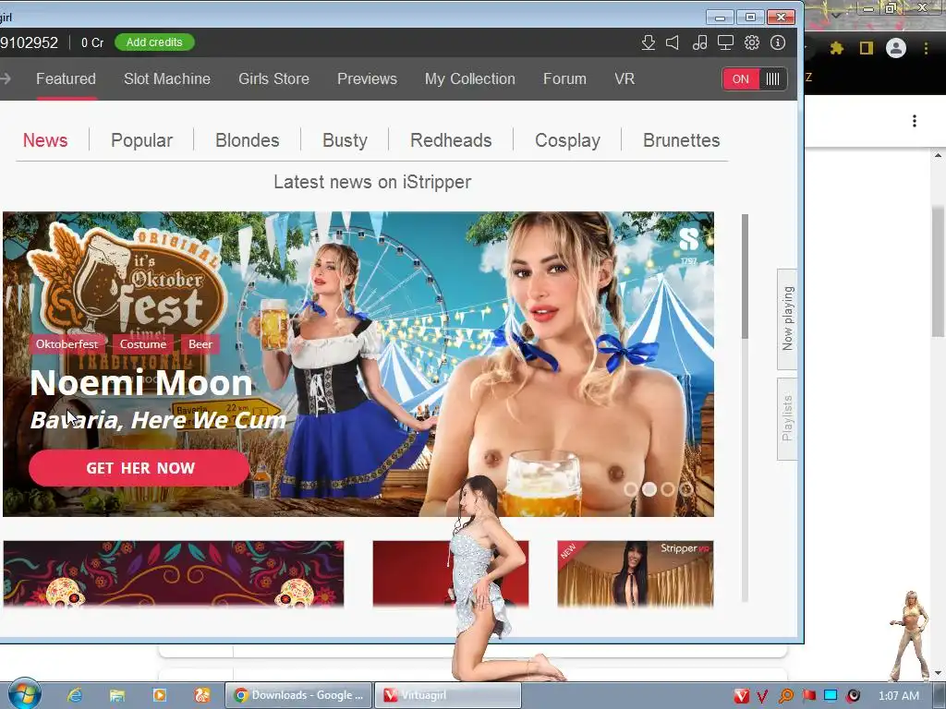
Task: Click the Beer tag
Action: point(200,344)
